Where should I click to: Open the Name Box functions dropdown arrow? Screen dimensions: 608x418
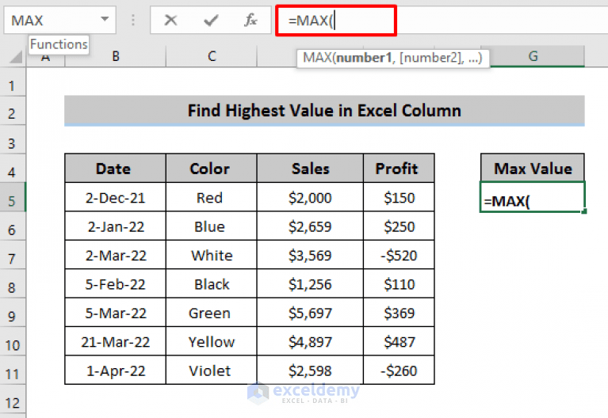105,19
